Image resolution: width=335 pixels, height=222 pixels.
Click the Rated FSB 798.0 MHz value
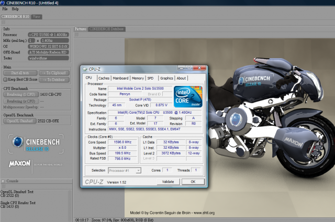click(122, 159)
